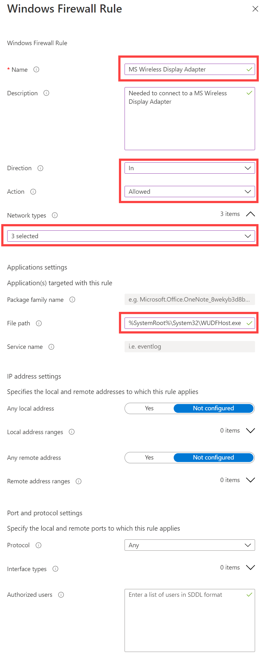Set Any remote address to Yes
261x667 pixels.
pyautogui.click(x=149, y=458)
